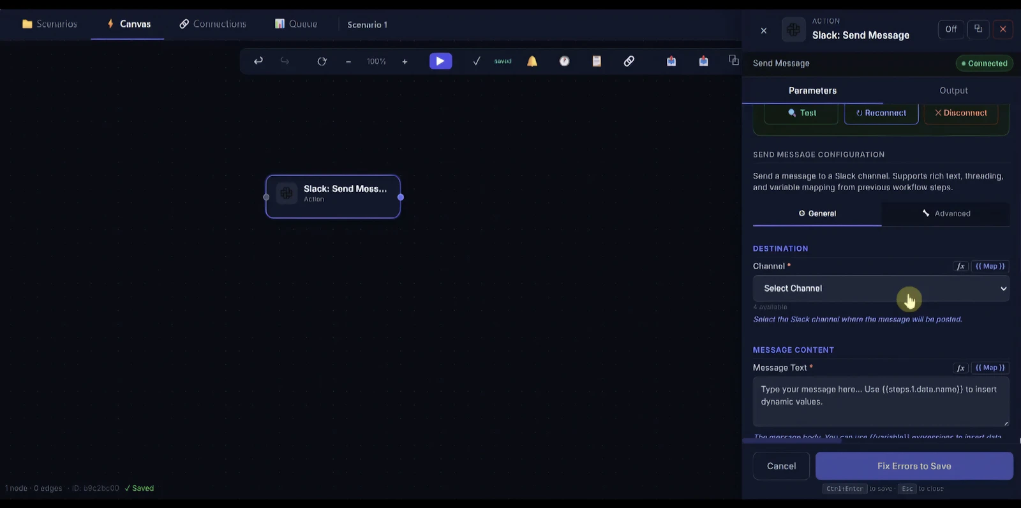Viewport: 1021px width, 508px height.
Task: Click the Connected status badge
Action: 984,63
